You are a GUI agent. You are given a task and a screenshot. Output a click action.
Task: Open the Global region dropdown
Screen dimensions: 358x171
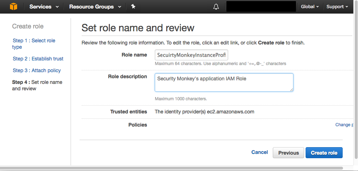click(x=310, y=7)
